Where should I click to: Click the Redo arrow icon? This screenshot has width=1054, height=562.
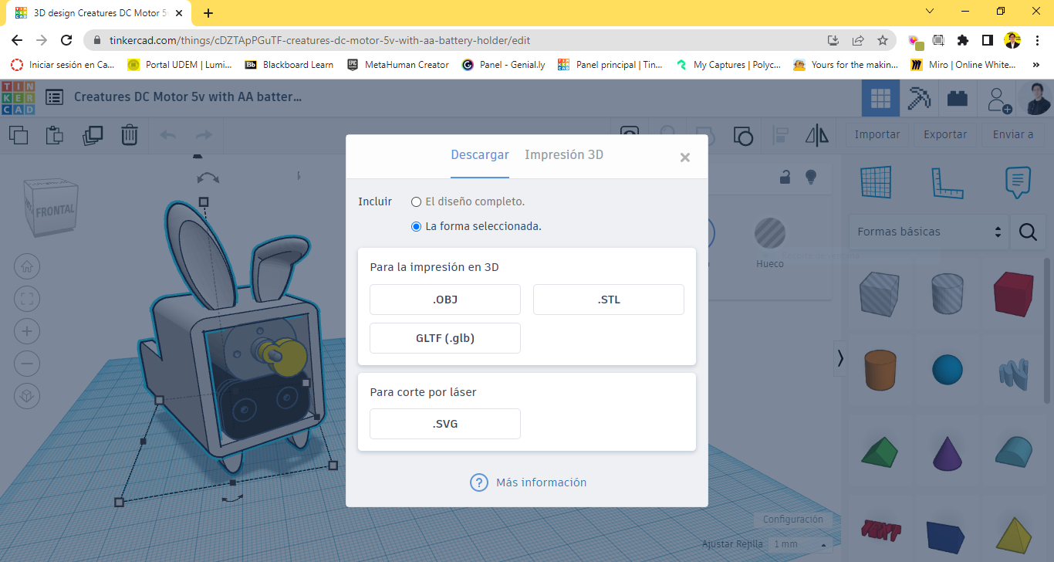[x=204, y=136]
